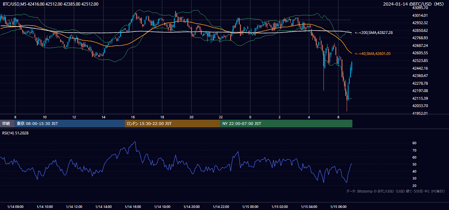Image resolution: width=449 pixels, height=210 pixels.
Task: Click RSI scale value 30
Action: [x=415, y=178]
